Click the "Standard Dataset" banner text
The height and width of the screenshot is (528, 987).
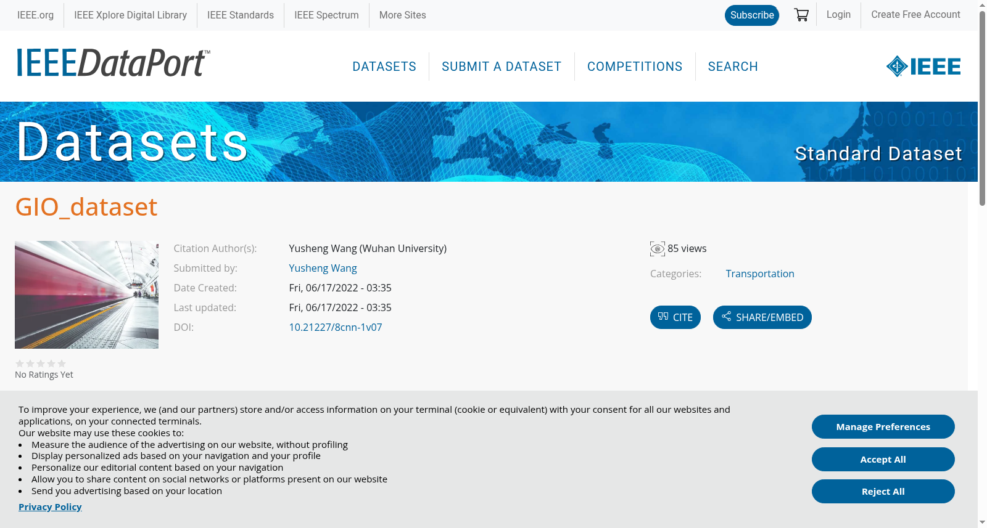point(878,153)
